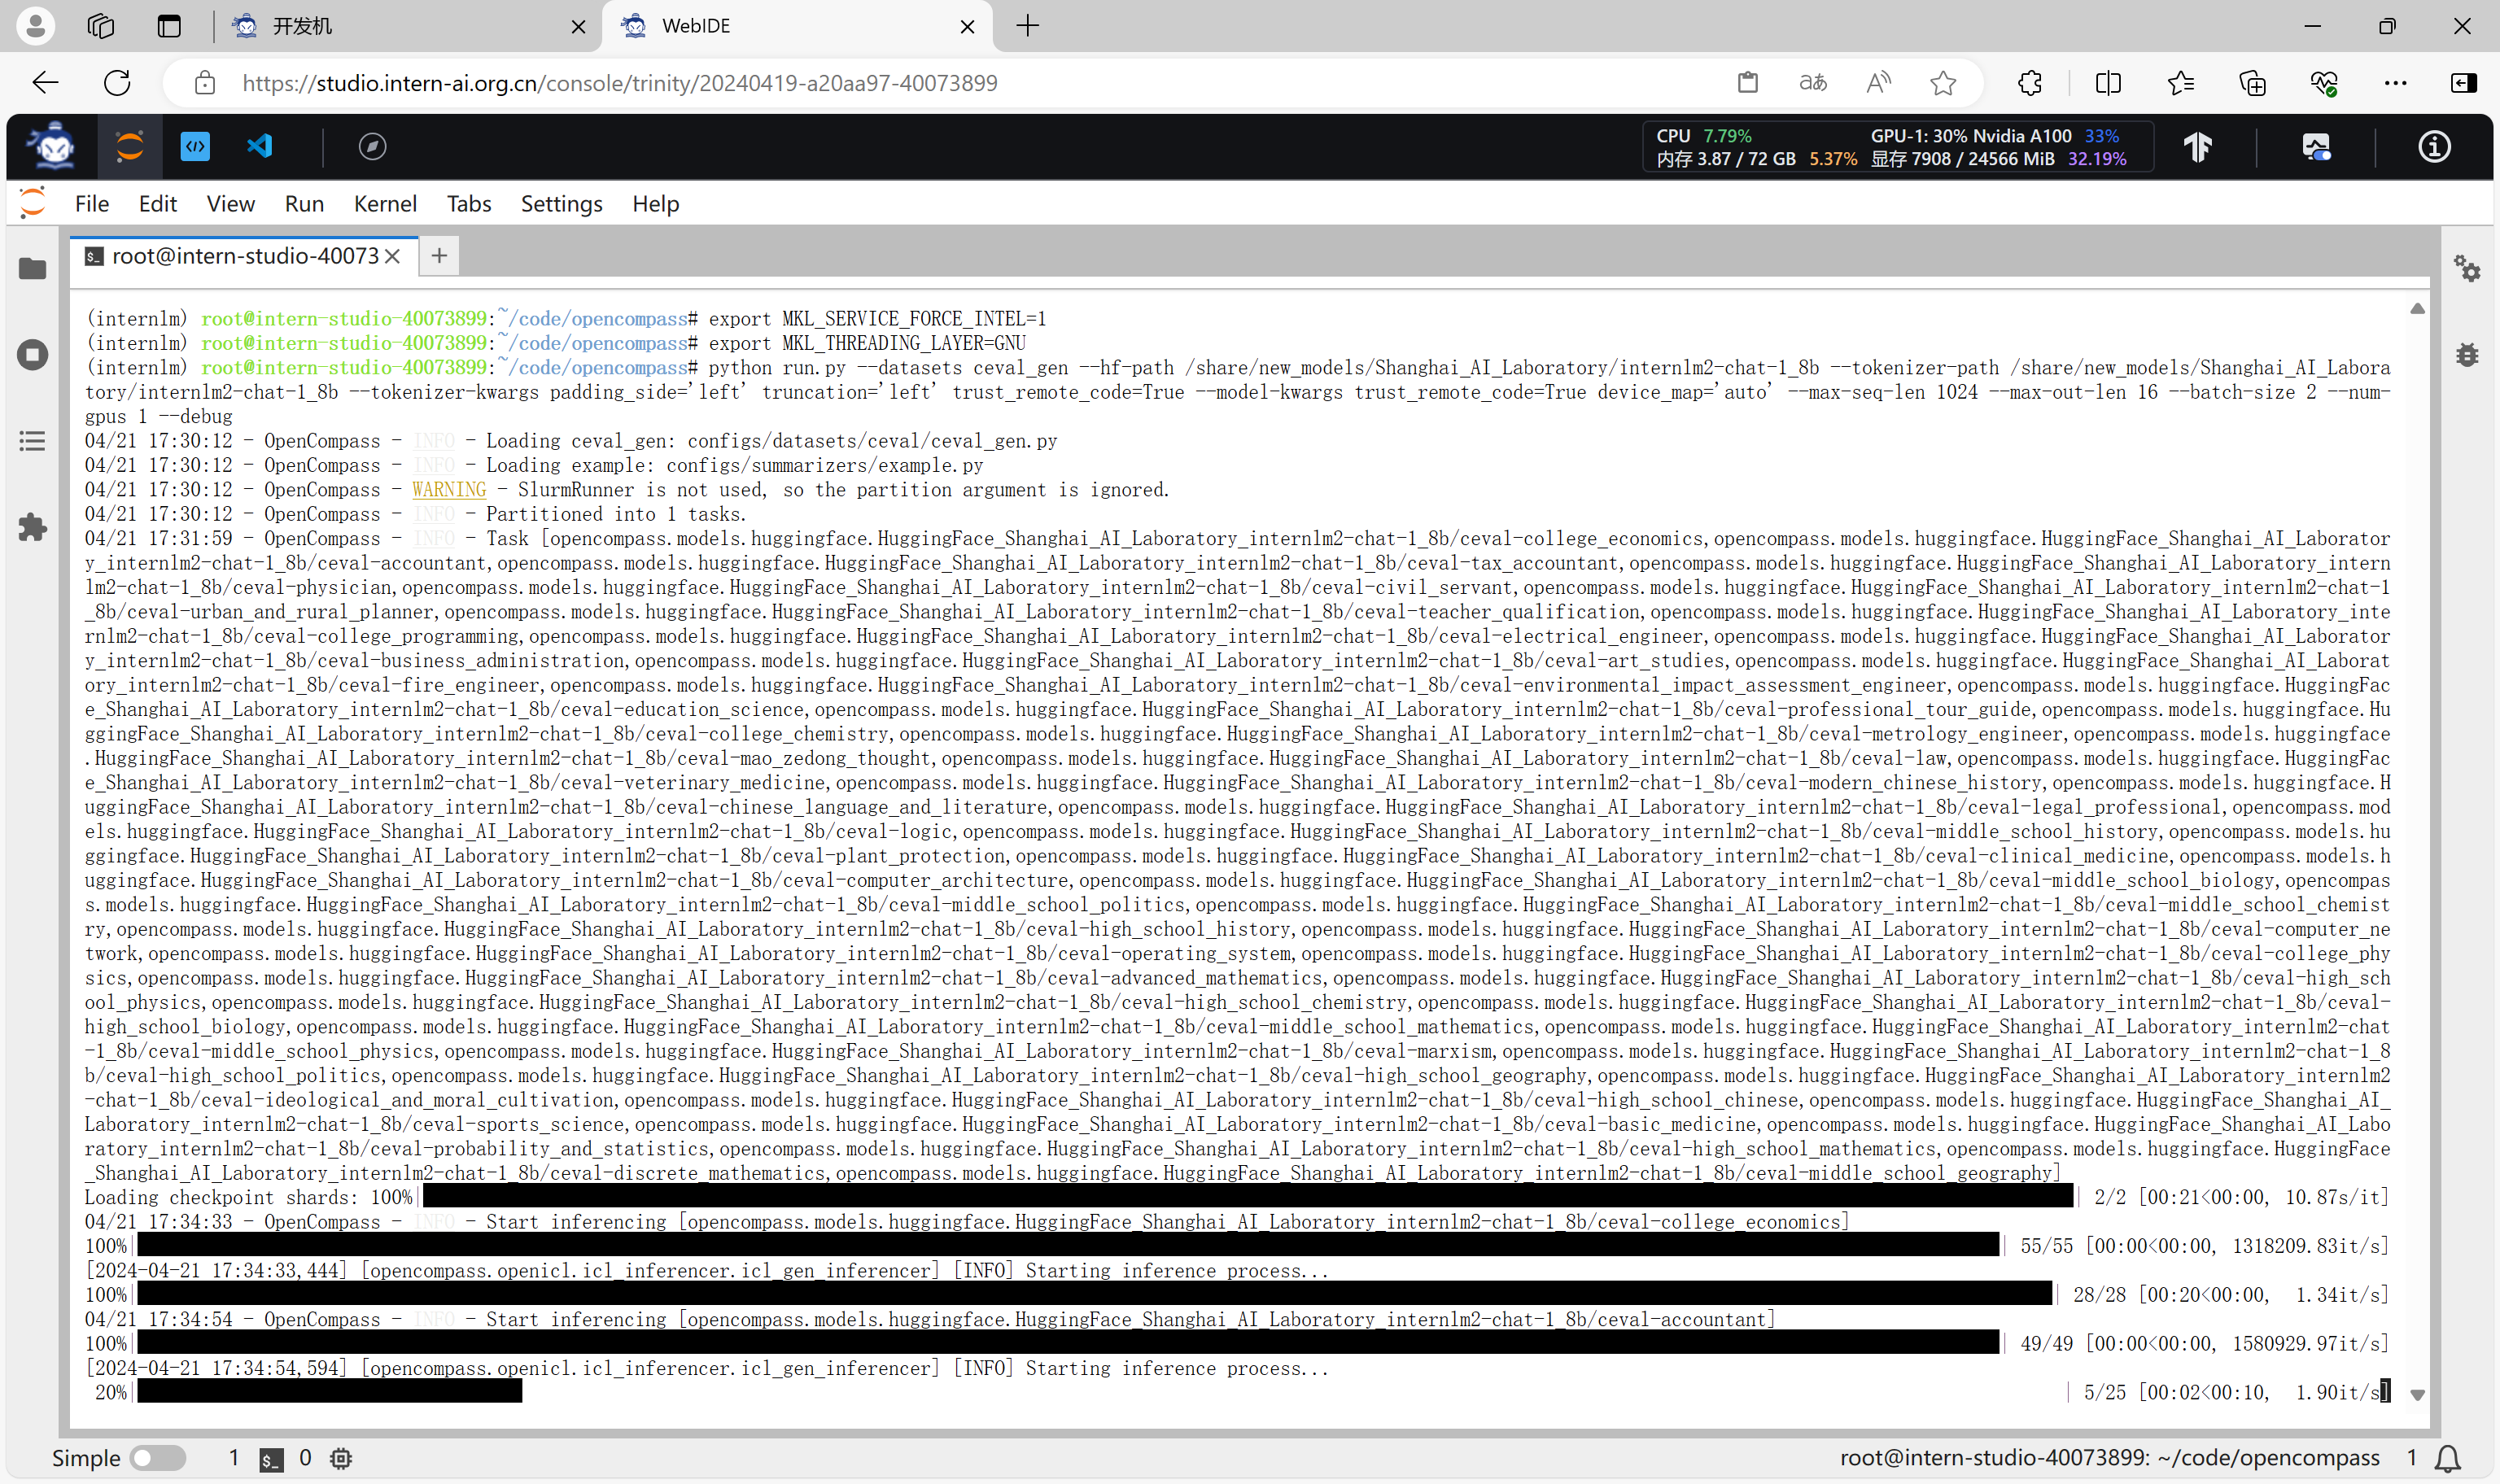Image resolution: width=2500 pixels, height=1484 pixels.
Task: Open the Property Inspector gears icon
Action: 2467,268
